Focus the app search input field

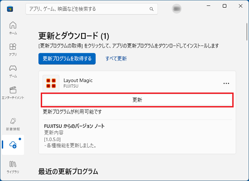click(x=91, y=9)
